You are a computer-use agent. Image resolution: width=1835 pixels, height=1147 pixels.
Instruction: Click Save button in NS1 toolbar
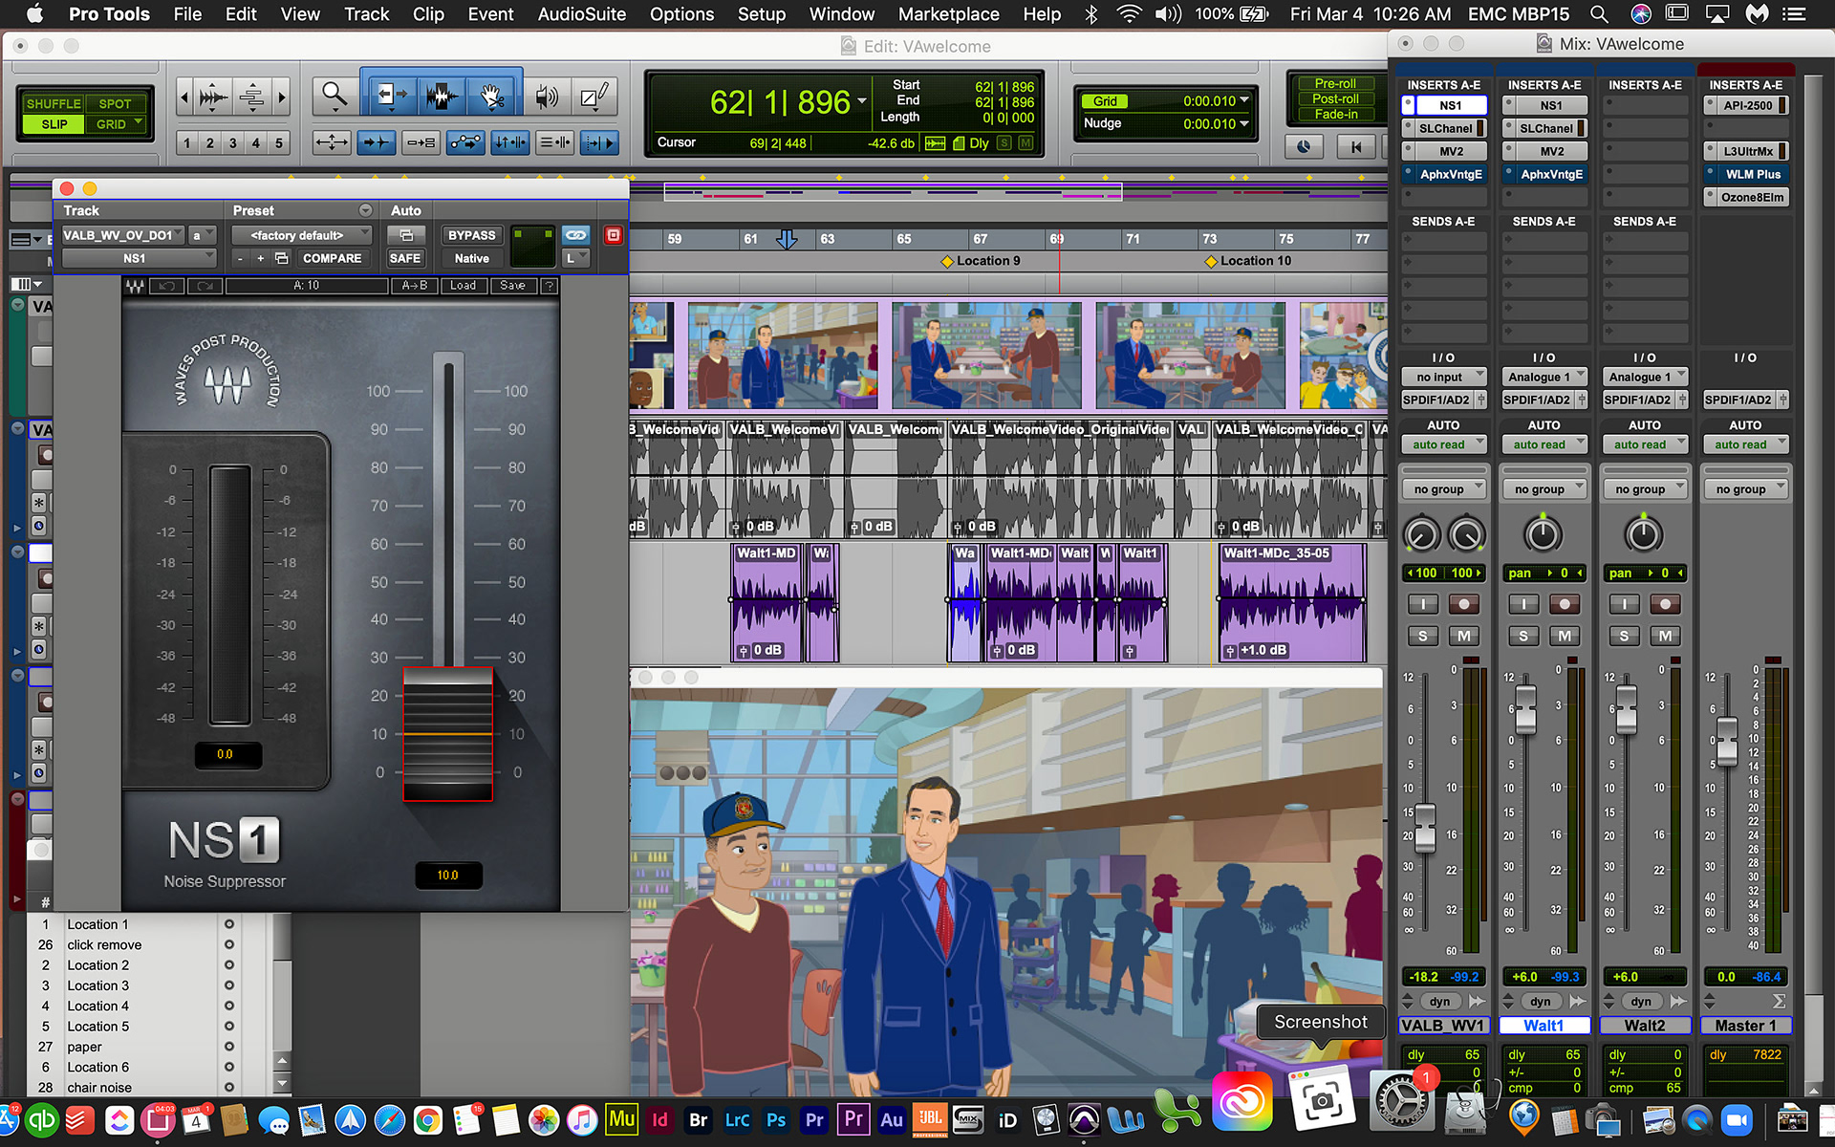512,286
